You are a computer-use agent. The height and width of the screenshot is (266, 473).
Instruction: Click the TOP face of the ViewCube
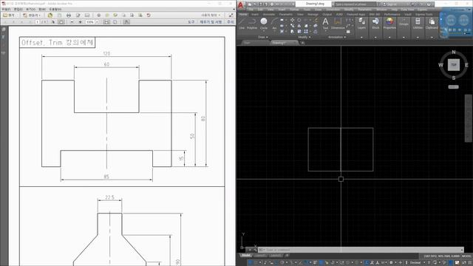point(453,65)
